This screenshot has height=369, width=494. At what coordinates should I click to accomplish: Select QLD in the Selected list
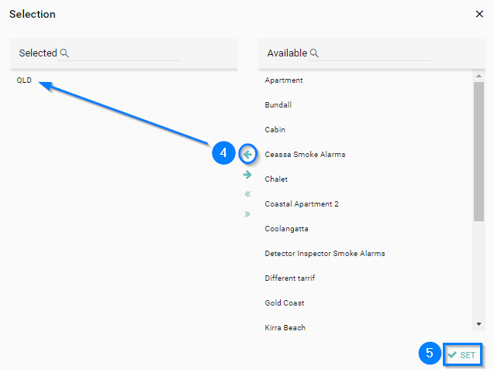point(25,80)
